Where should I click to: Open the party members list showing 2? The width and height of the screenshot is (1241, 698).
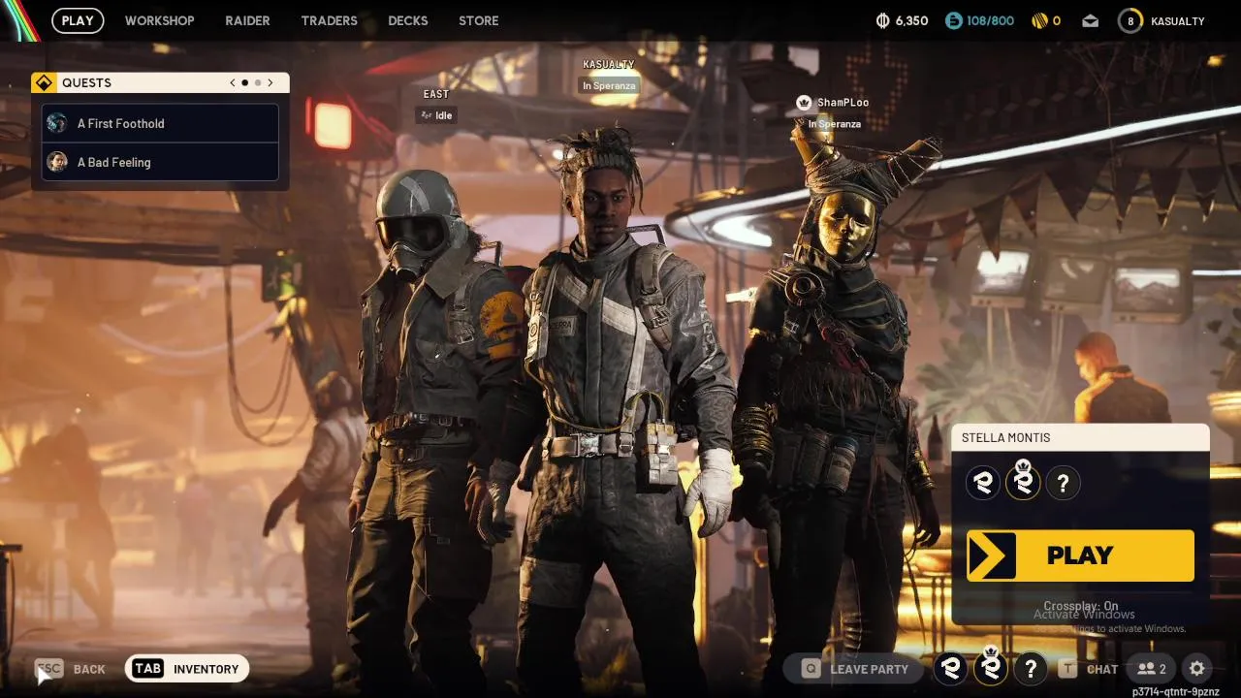[x=1152, y=669]
